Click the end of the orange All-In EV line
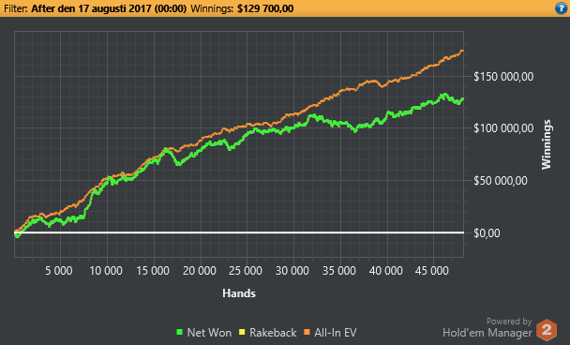Image resolution: width=570 pixels, height=345 pixels. click(x=462, y=52)
